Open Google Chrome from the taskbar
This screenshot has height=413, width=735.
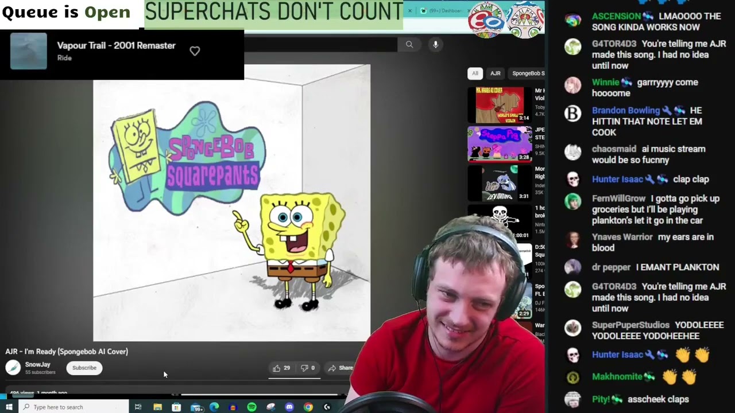point(308,407)
